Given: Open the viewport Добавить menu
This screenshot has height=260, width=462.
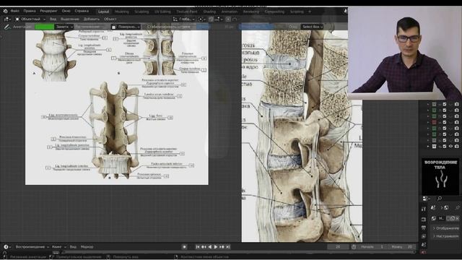Looking at the screenshot, I should [92, 19].
